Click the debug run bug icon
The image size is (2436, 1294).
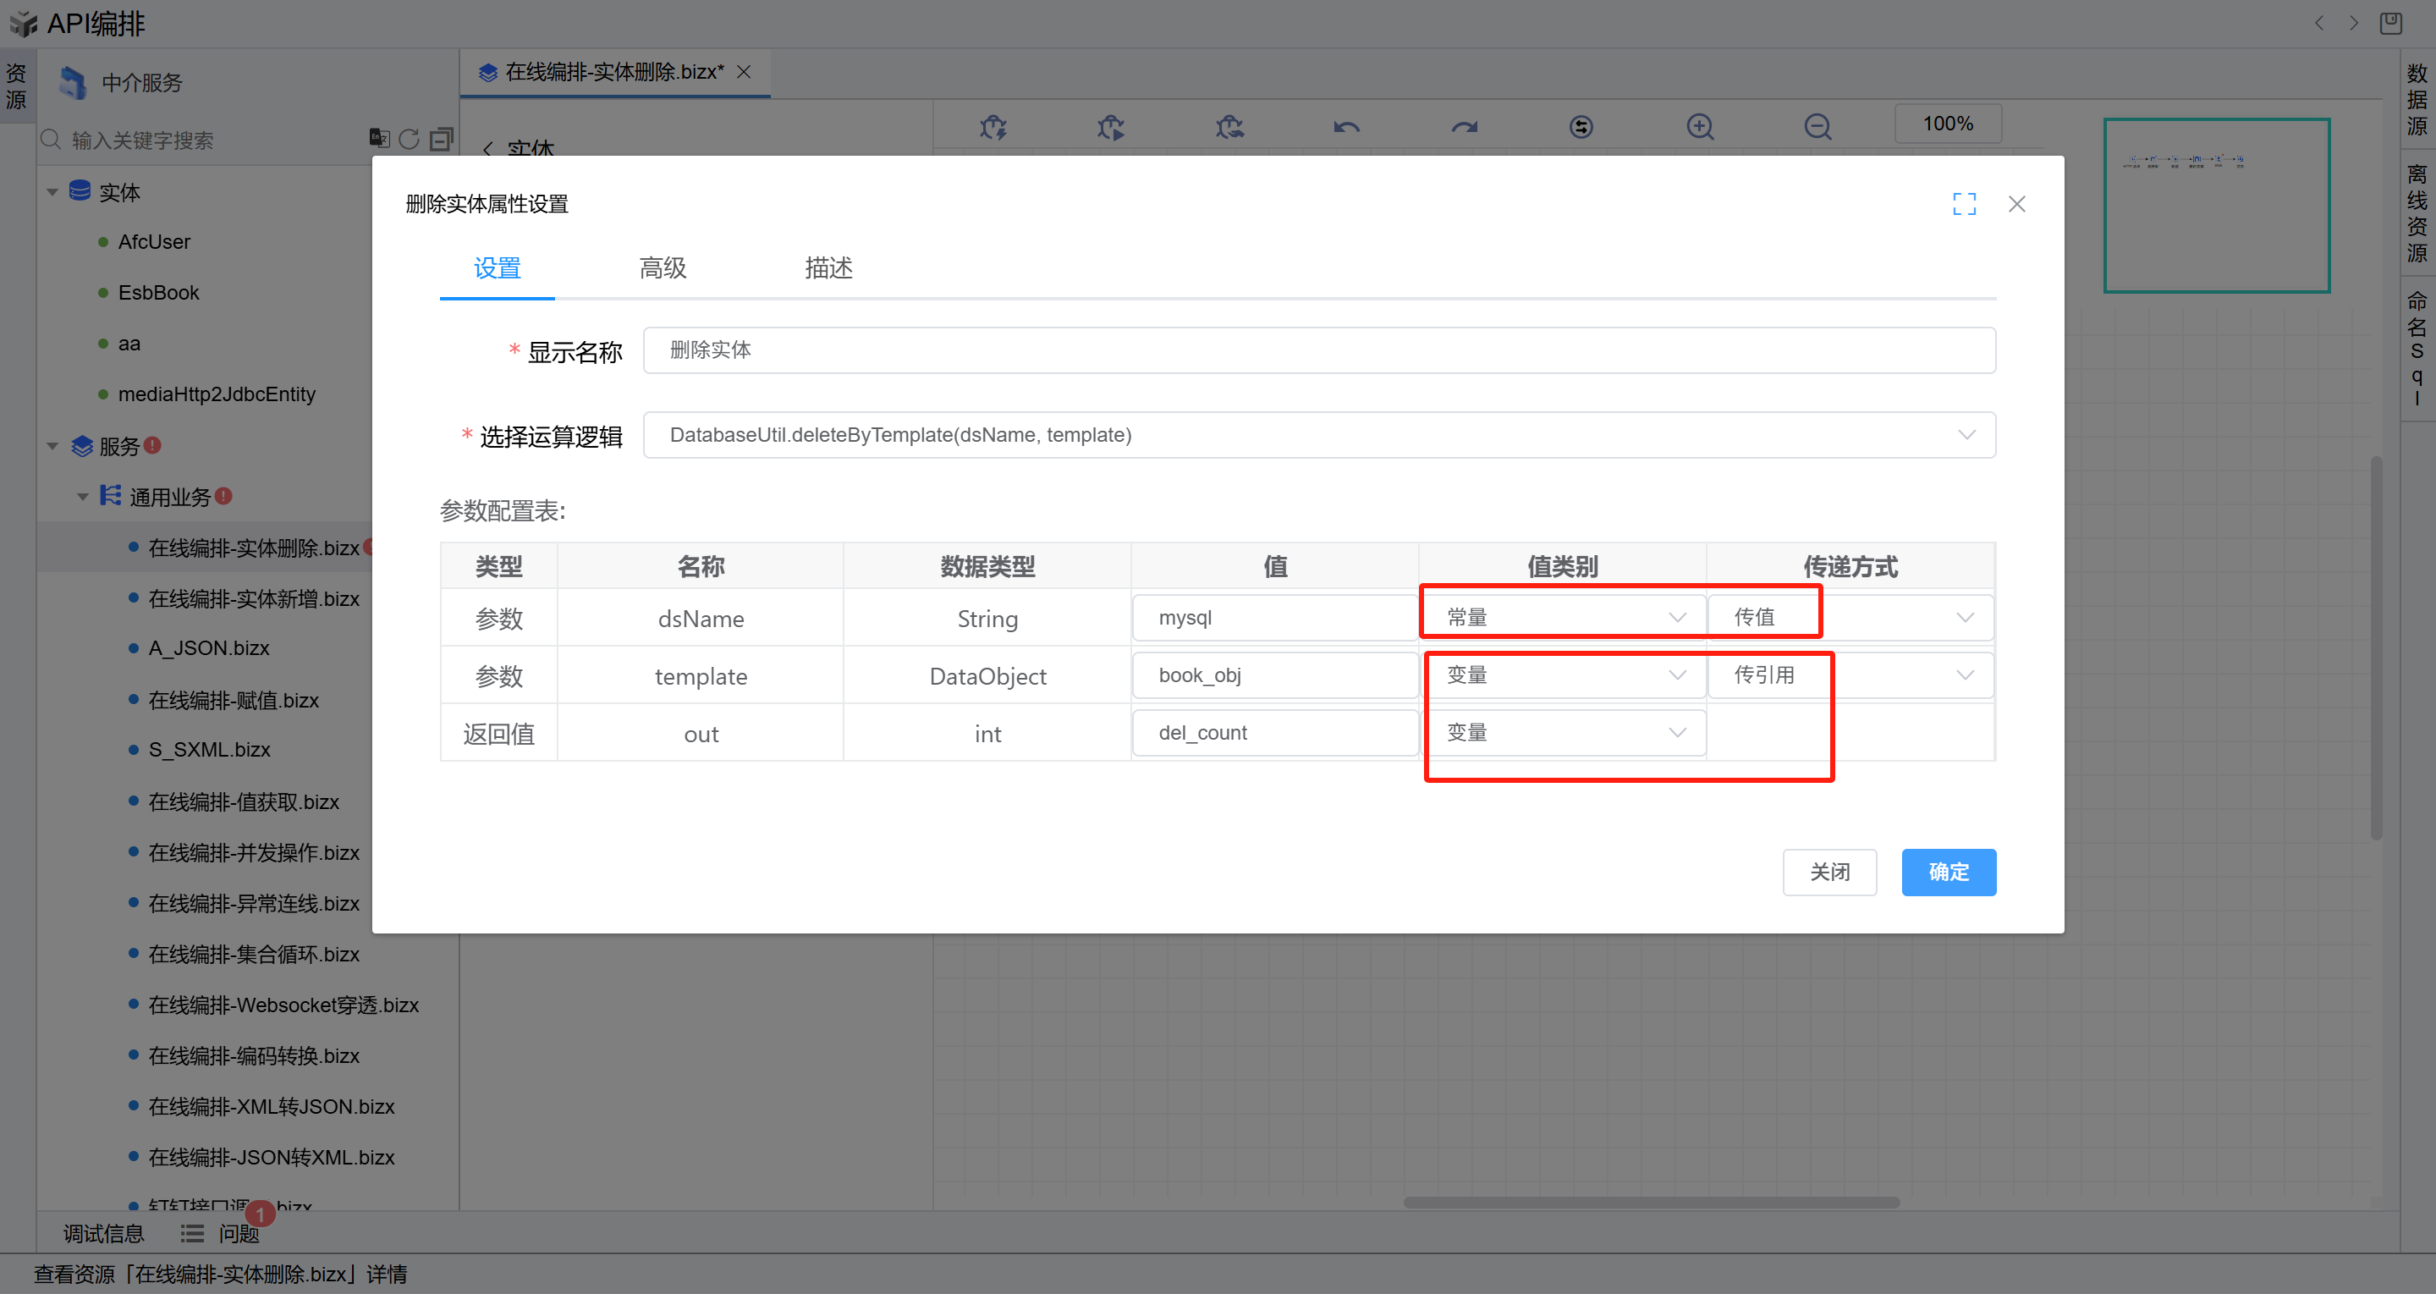click(x=1111, y=127)
